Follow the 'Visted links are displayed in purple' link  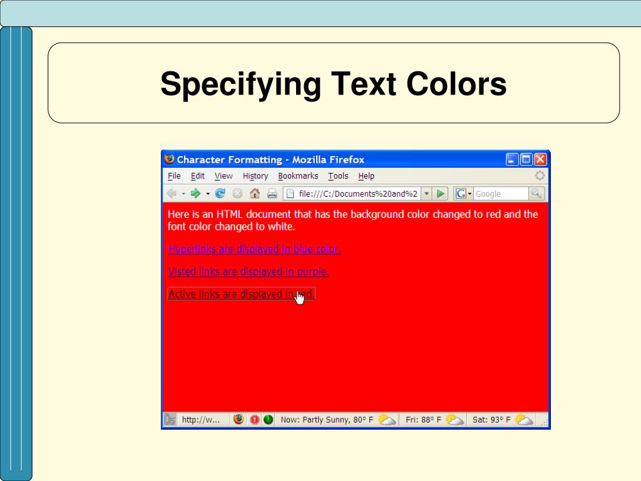(248, 272)
